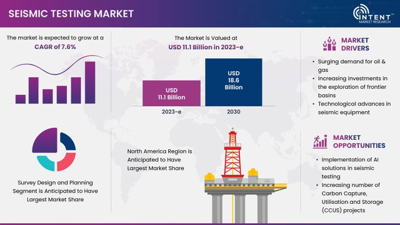Click the '2030' axis label
The width and height of the screenshot is (400, 225).
click(x=234, y=112)
